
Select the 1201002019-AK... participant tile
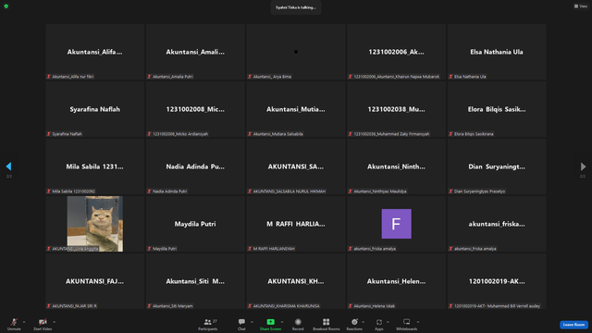[x=497, y=281]
